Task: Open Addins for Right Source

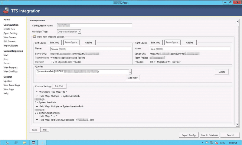Action: (190, 43)
